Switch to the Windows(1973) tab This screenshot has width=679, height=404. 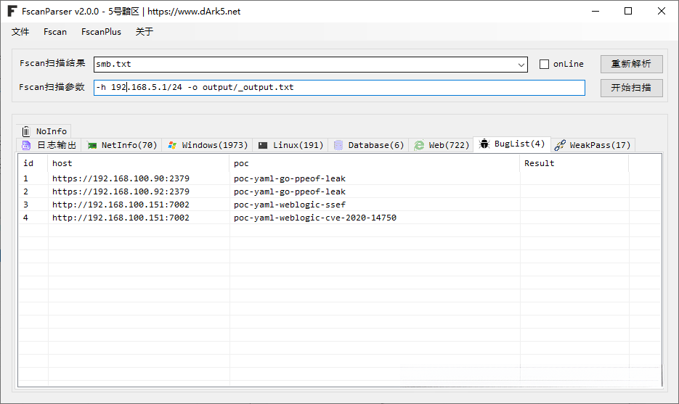click(208, 145)
